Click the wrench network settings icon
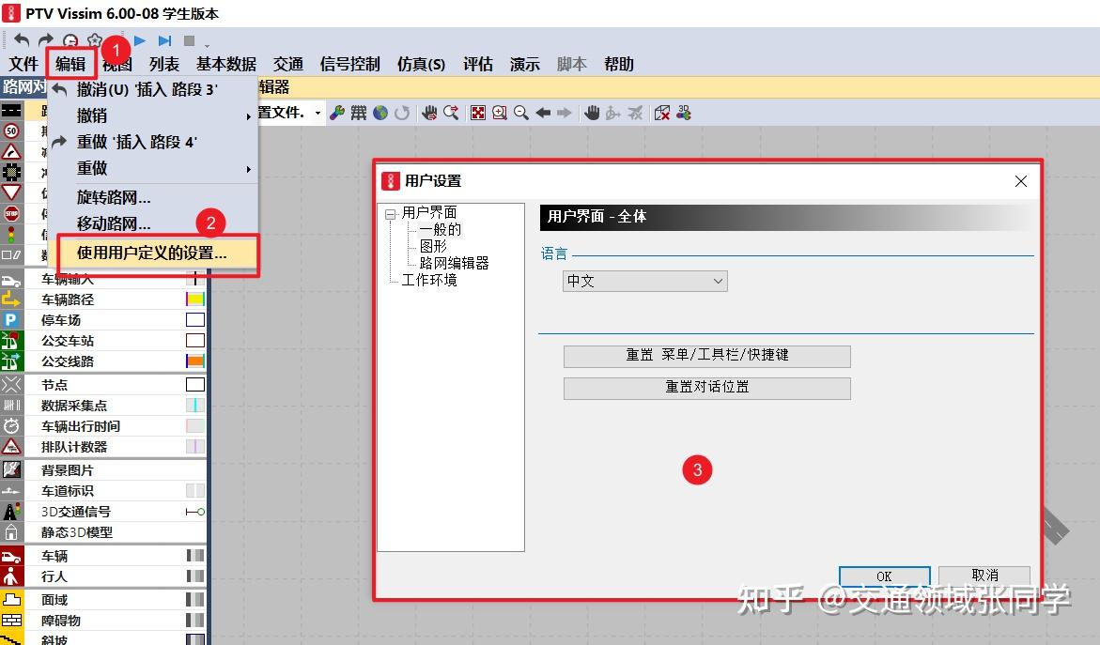The height and width of the screenshot is (645, 1100). tap(339, 113)
